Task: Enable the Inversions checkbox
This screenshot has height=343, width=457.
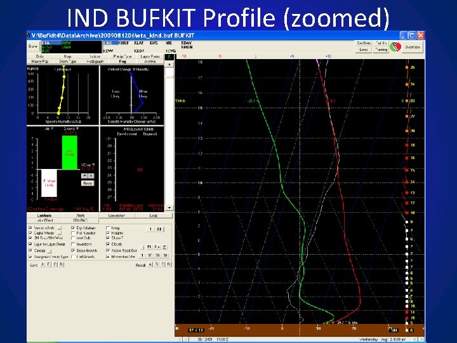Action: pos(73,244)
